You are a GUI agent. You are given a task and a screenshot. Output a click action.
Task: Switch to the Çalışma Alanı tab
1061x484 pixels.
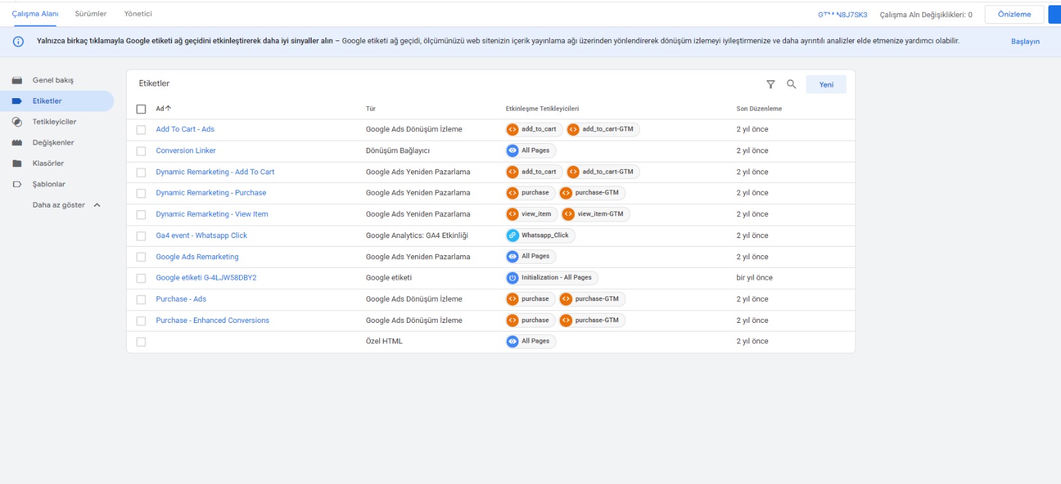click(35, 14)
